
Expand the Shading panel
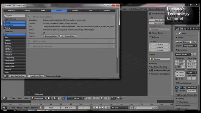[180, 98]
